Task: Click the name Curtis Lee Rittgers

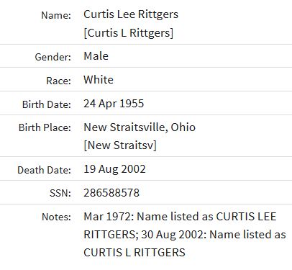Action: (x=131, y=14)
